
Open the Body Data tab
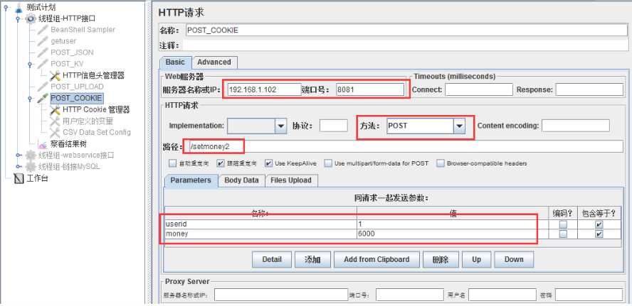[241, 180]
